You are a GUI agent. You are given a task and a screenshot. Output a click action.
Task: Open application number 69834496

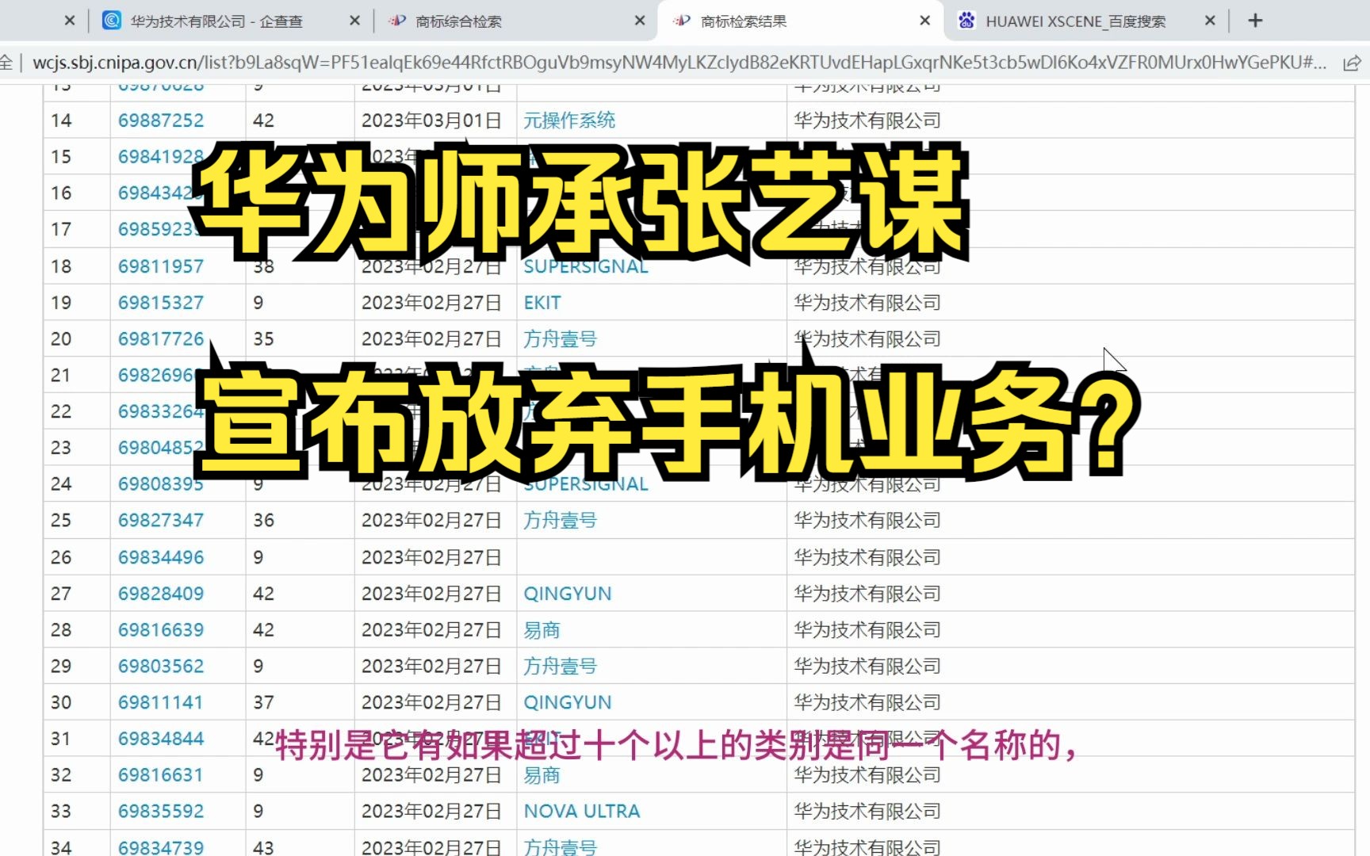click(161, 557)
